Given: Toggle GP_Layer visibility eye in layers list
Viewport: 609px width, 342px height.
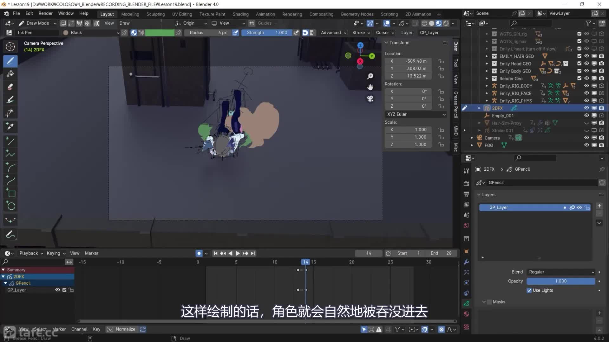Looking at the screenshot, I should 579,207.
